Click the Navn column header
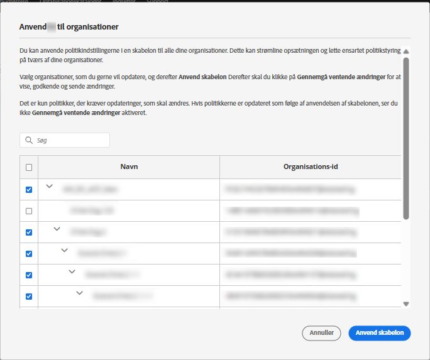This screenshot has width=430, height=360. pos(129,167)
